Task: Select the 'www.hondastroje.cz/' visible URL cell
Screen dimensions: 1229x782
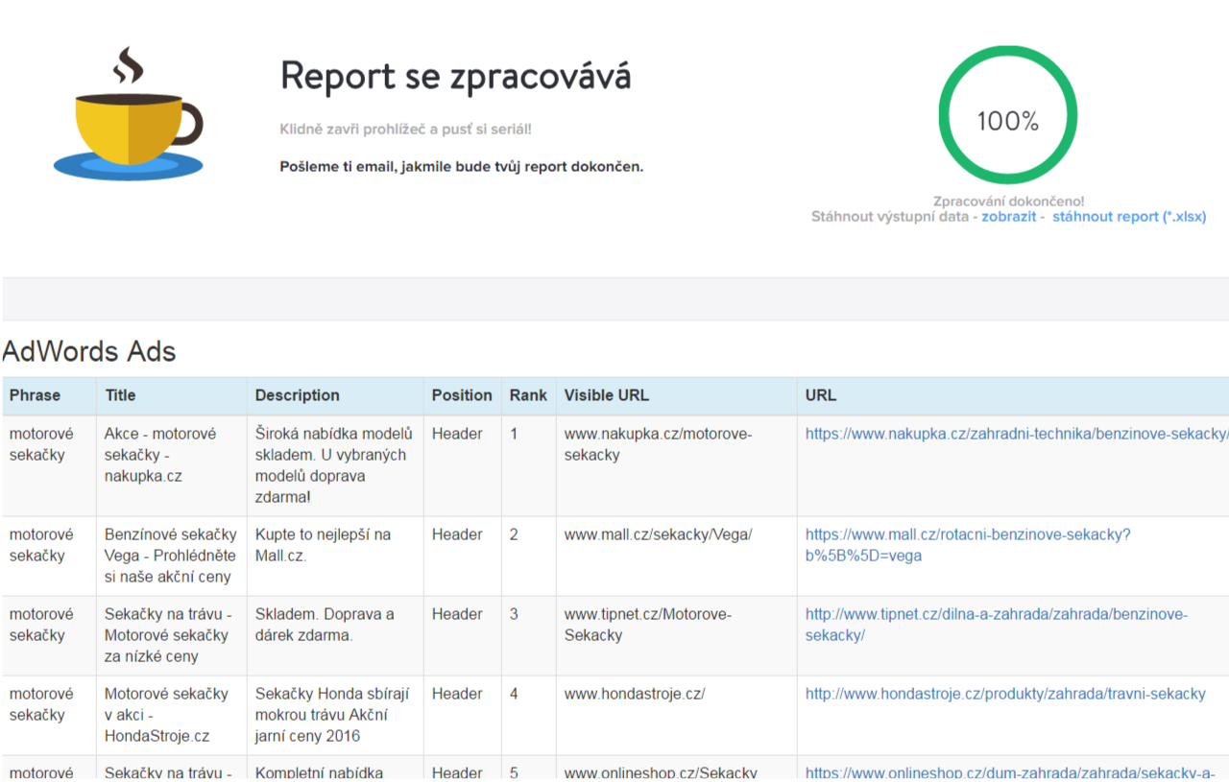Action: click(x=635, y=694)
